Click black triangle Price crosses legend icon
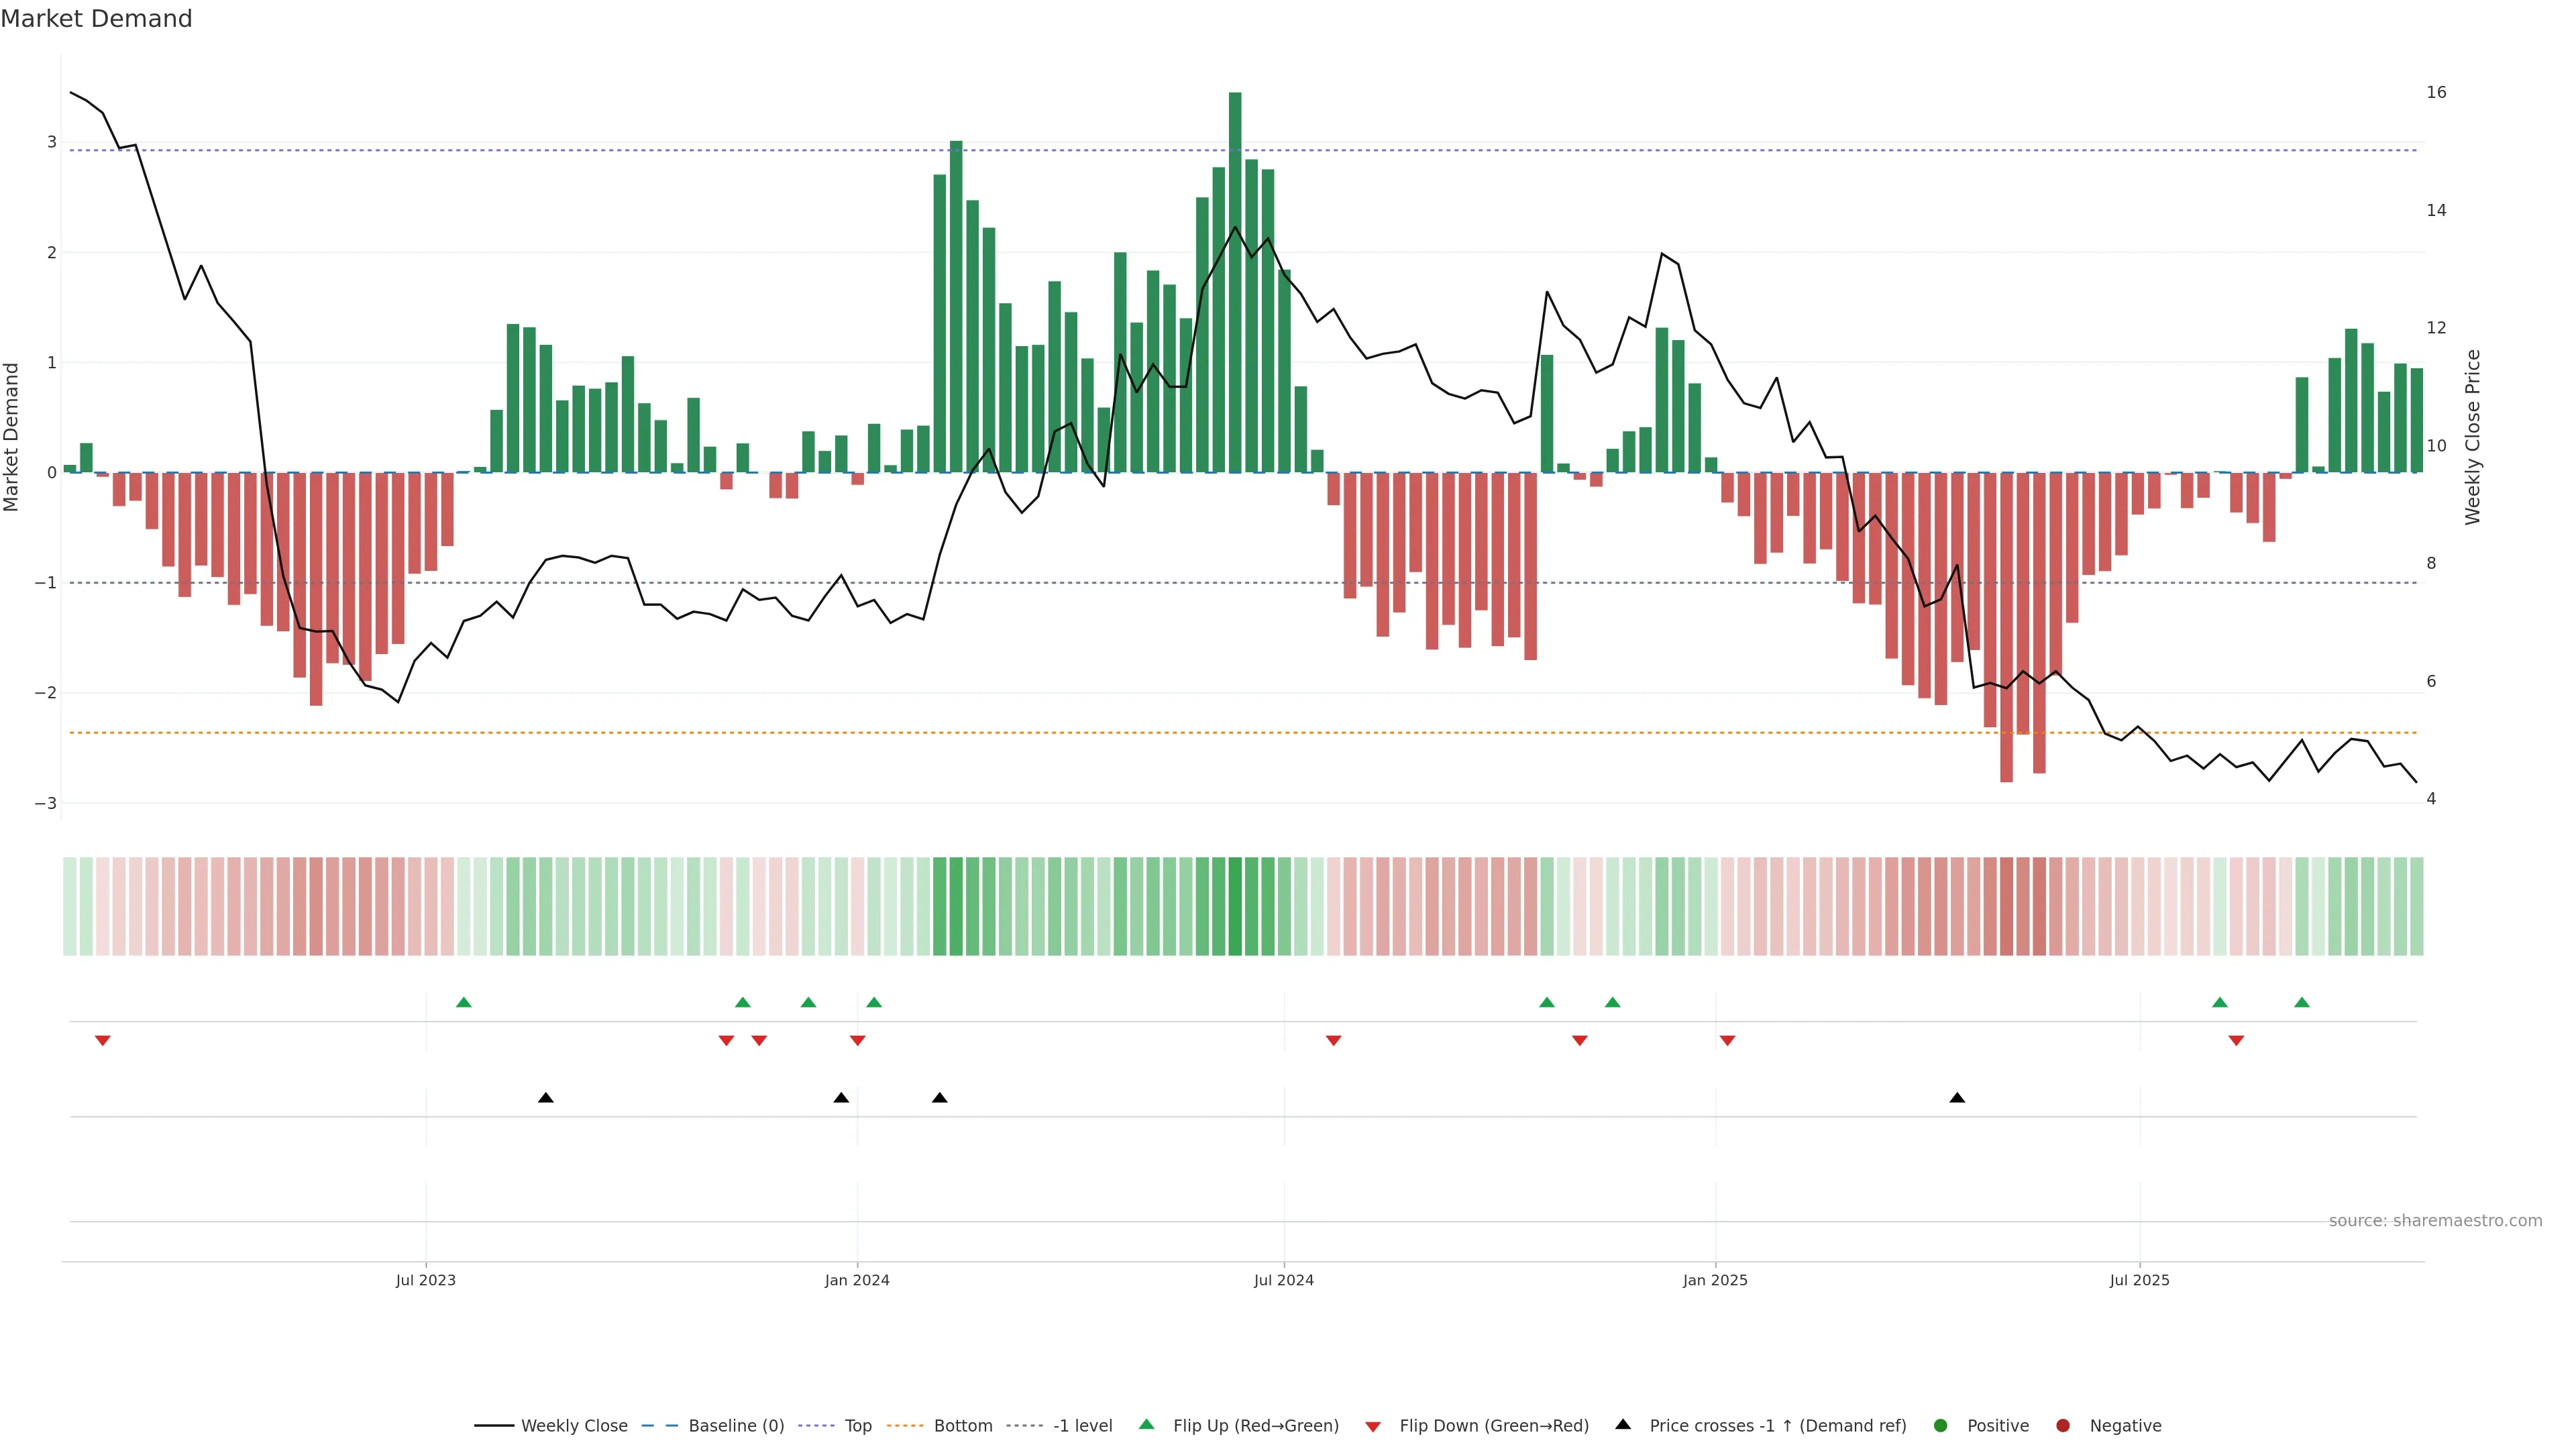 click(x=1623, y=1425)
